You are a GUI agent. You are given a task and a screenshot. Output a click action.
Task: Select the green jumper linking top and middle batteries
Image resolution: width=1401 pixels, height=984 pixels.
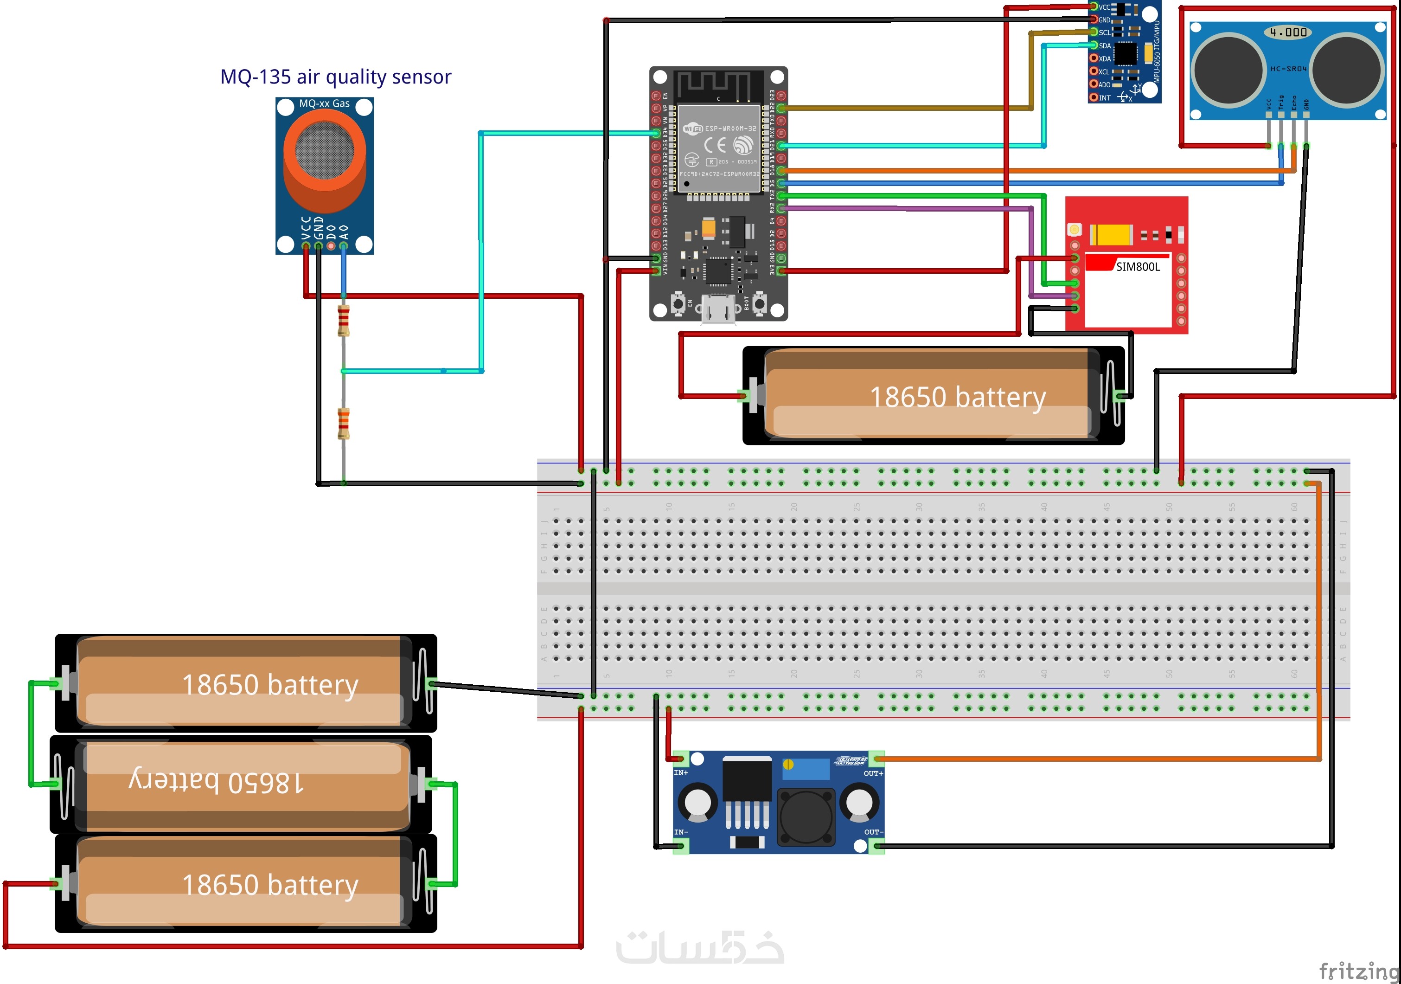(x=31, y=734)
